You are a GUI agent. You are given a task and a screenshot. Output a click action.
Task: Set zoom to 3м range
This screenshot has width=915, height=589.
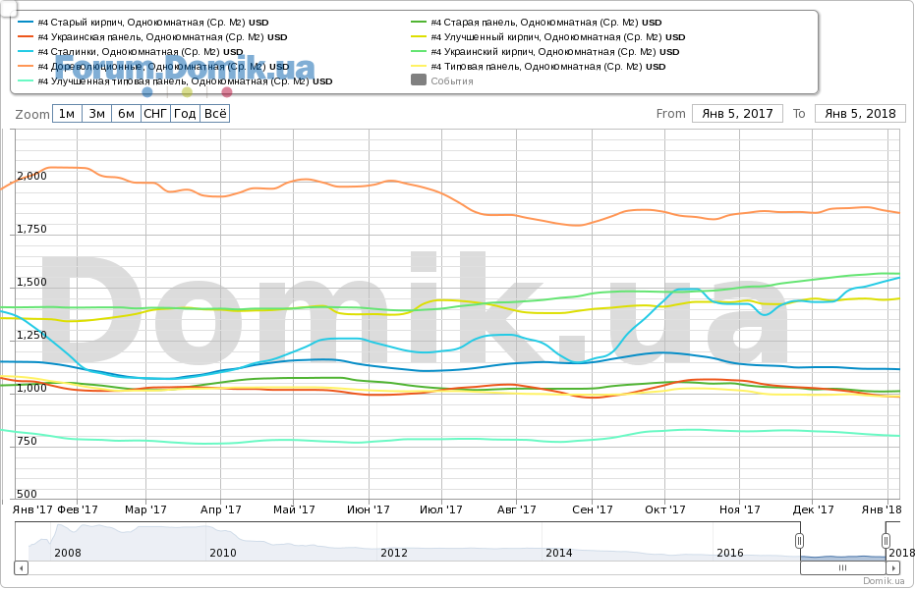(97, 114)
